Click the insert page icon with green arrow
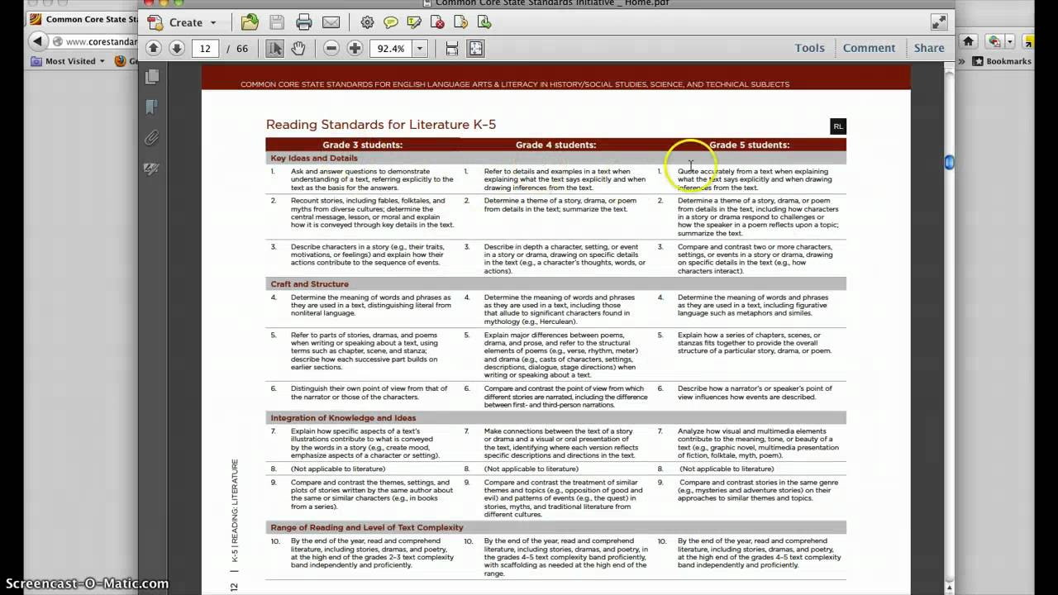The height and width of the screenshot is (595, 1058). click(x=484, y=22)
